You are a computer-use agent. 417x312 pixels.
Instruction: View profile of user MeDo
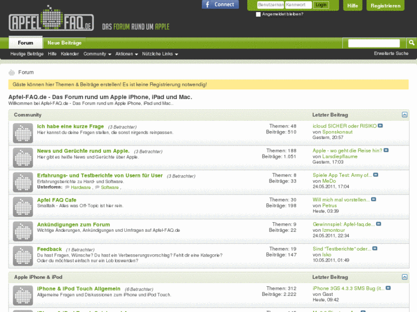(329, 181)
